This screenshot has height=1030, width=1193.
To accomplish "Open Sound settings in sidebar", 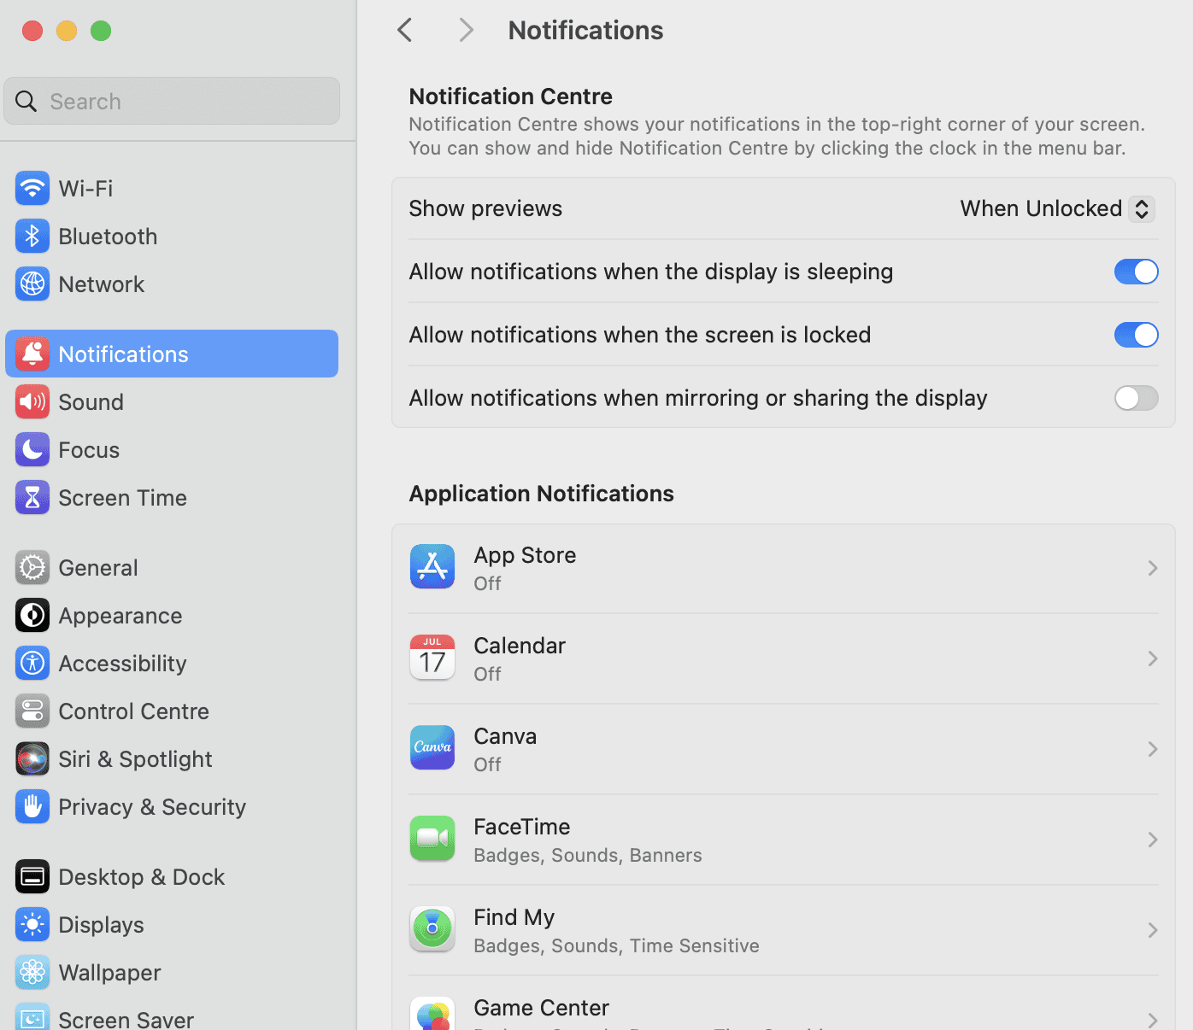I will coord(91,402).
